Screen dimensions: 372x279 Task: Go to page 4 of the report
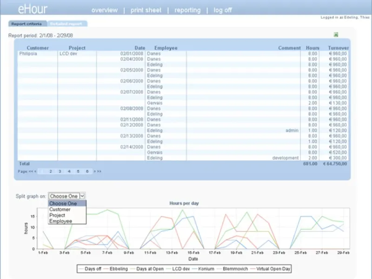coord(69,172)
